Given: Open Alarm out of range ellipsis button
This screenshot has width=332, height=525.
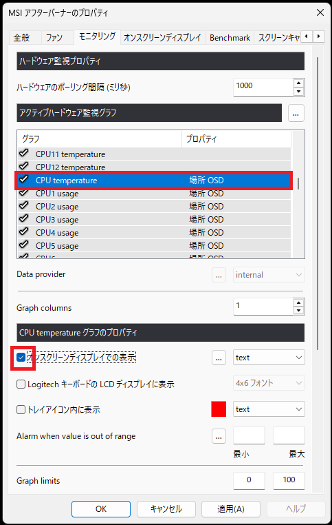Looking at the screenshot, I should (x=219, y=436).
